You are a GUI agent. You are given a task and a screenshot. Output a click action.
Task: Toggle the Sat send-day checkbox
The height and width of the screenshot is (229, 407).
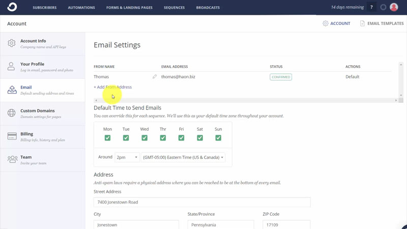click(x=200, y=138)
